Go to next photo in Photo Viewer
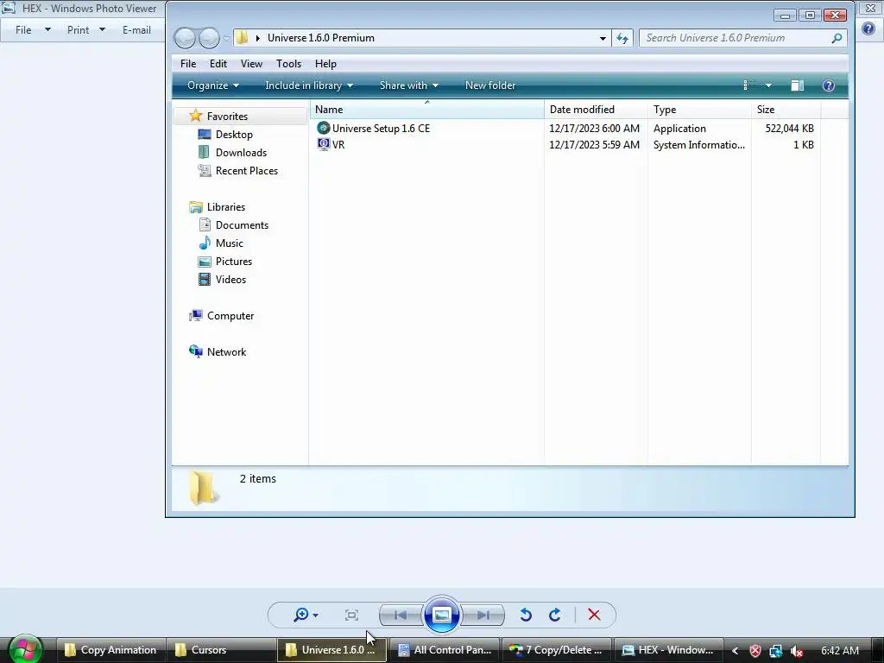This screenshot has height=663, width=884. pos(483,615)
